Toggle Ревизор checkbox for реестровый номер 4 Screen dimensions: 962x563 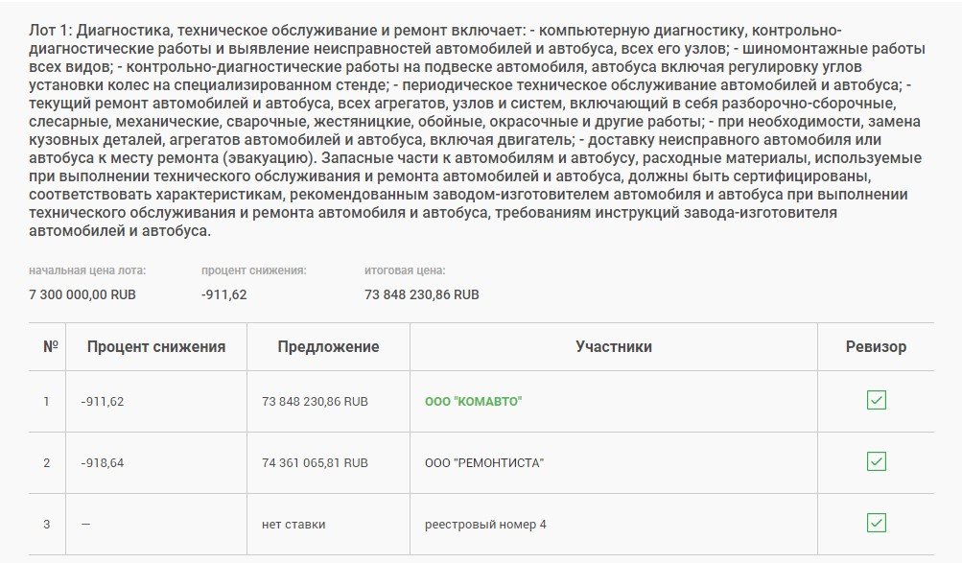876,523
